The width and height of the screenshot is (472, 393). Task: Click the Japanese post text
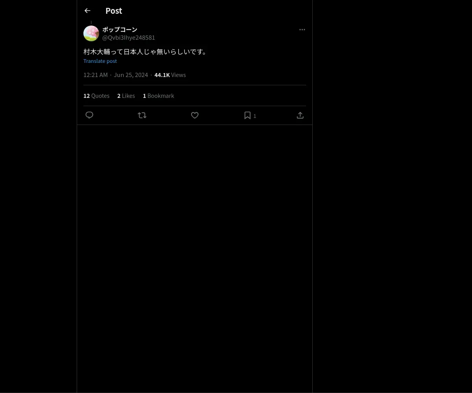tap(145, 51)
